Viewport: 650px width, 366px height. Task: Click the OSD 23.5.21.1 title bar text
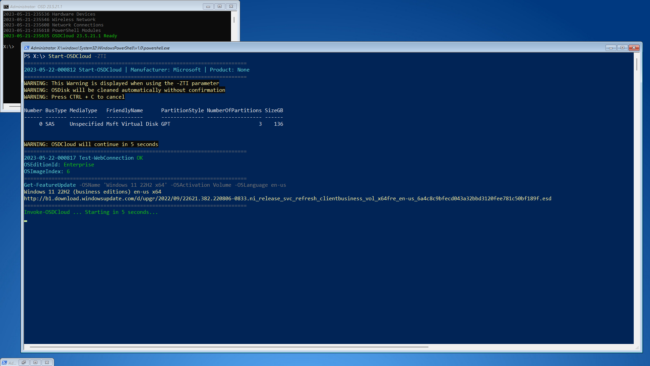[36, 6]
